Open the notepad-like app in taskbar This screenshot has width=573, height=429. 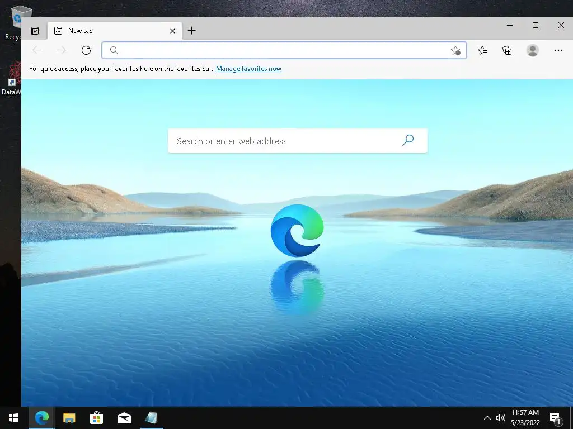click(151, 418)
